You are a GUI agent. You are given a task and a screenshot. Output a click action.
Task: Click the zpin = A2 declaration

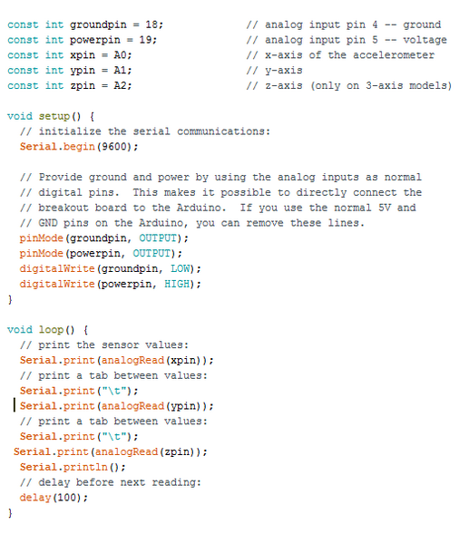pos(70,86)
